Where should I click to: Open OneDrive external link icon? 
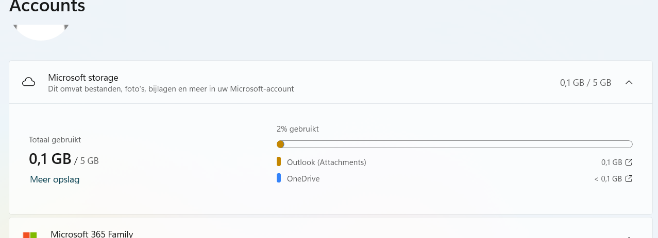pos(629,179)
